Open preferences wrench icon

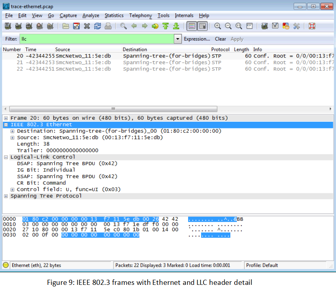click(x=297, y=26)
